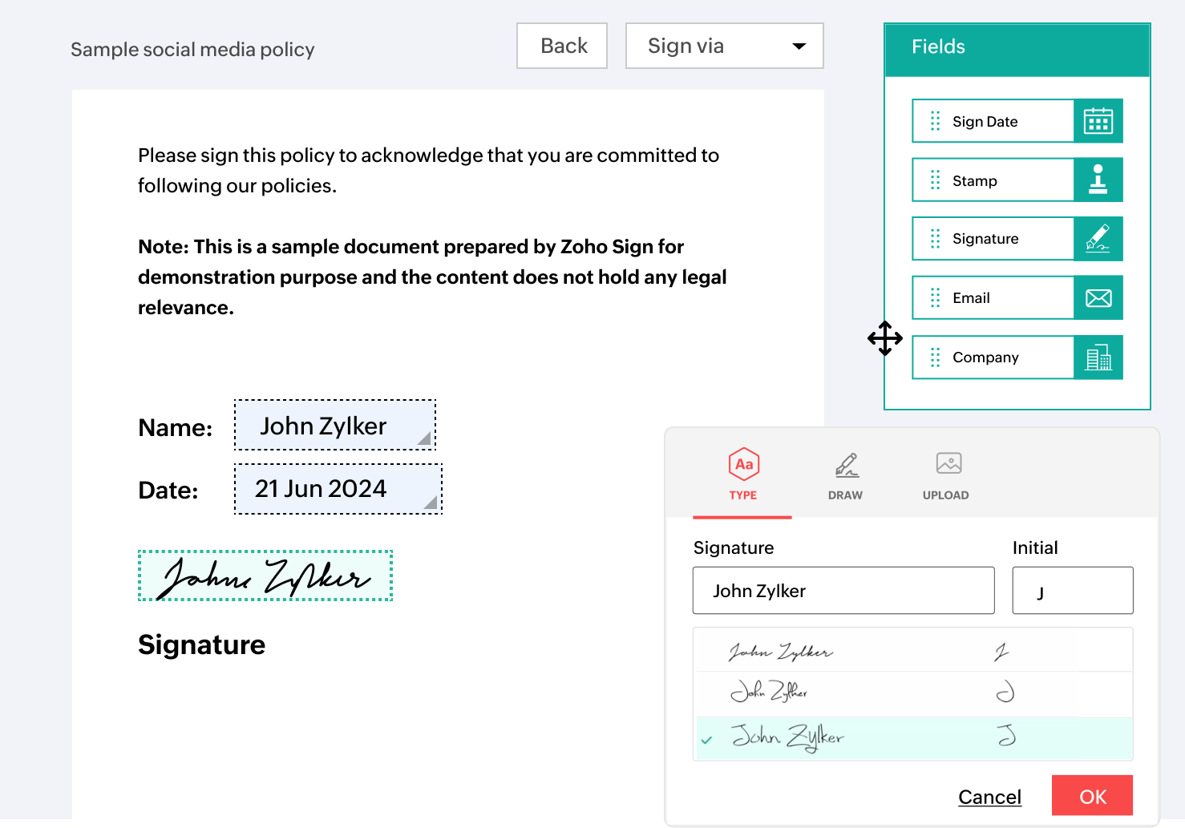The height and width of the screenshot is (828, 1185).
Task: Click the Back button
Action: coord(561,46)
